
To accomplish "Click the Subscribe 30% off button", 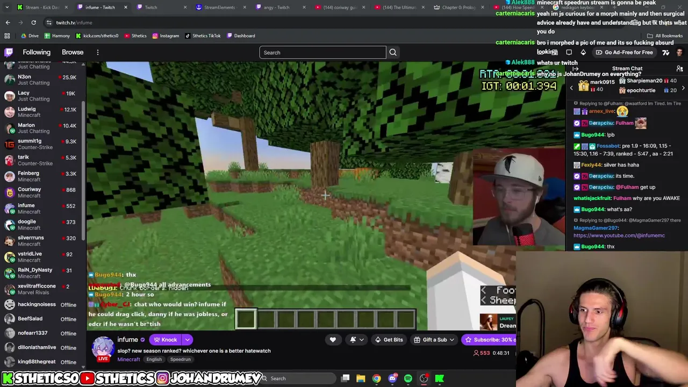I will 488,340.
